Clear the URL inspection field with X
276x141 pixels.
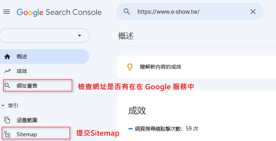pos(253,12)
